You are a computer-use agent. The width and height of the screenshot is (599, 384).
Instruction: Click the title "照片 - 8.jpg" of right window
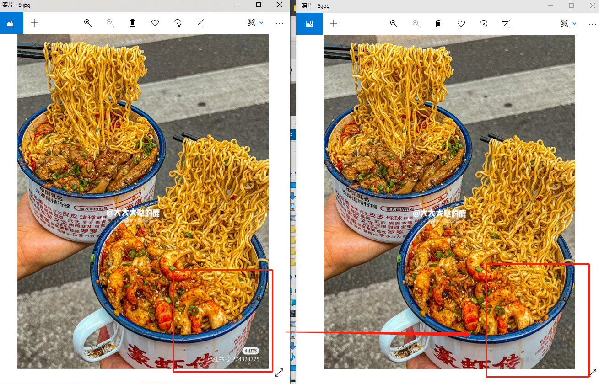pyautogui.click(x=316, y=6)
